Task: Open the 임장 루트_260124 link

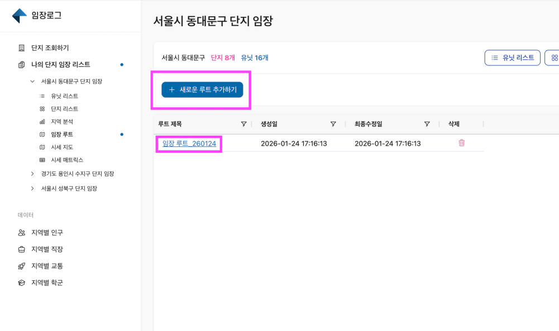Action: click(189, 144)
